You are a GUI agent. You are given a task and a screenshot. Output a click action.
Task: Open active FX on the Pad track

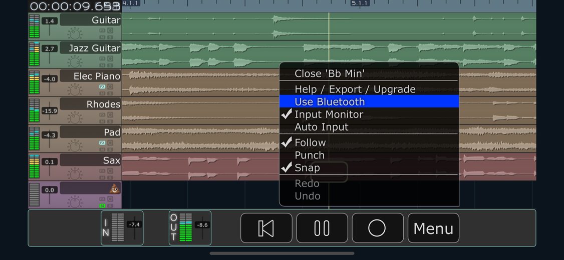[102, 142]
